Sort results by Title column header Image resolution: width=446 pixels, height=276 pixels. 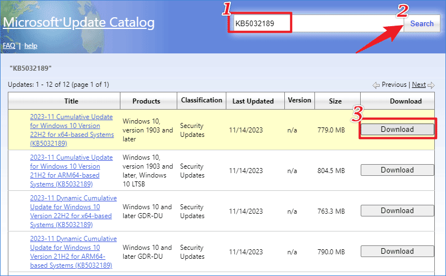point(71,101)
